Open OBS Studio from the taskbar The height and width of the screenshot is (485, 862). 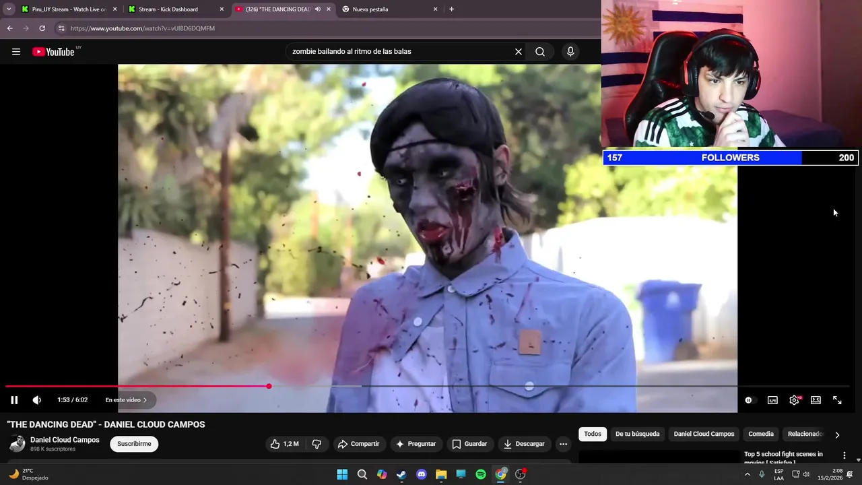tap(521, 474)
